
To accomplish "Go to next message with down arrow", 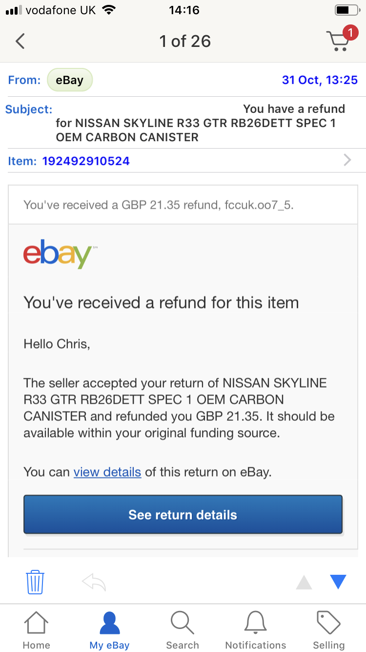I will [x=338, y=582].
